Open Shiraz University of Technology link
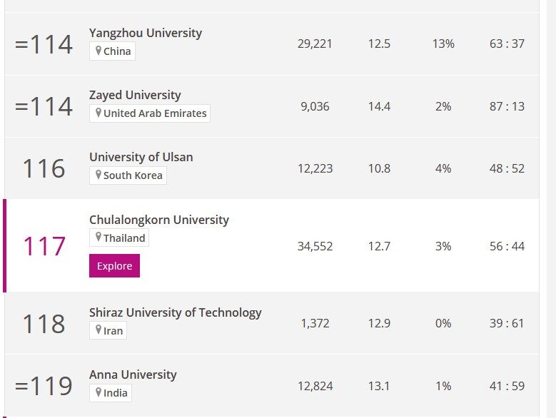The width and height of the screenshot is (556, 418). pyautogui.click(x=176, y=312)
